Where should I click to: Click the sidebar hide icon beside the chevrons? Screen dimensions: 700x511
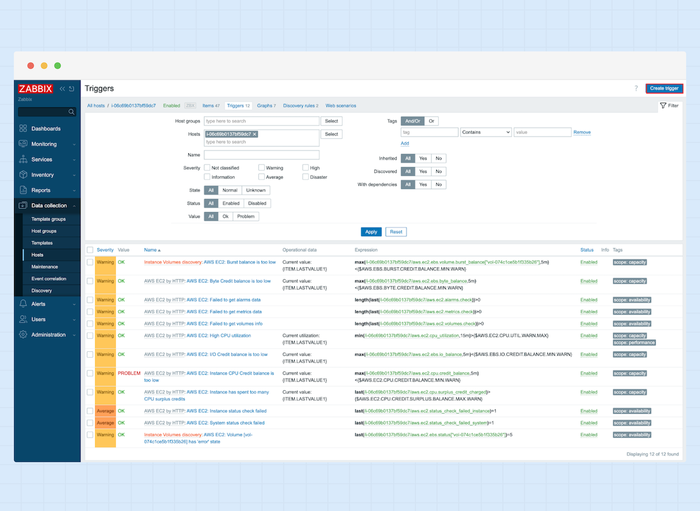coord(71,89)
